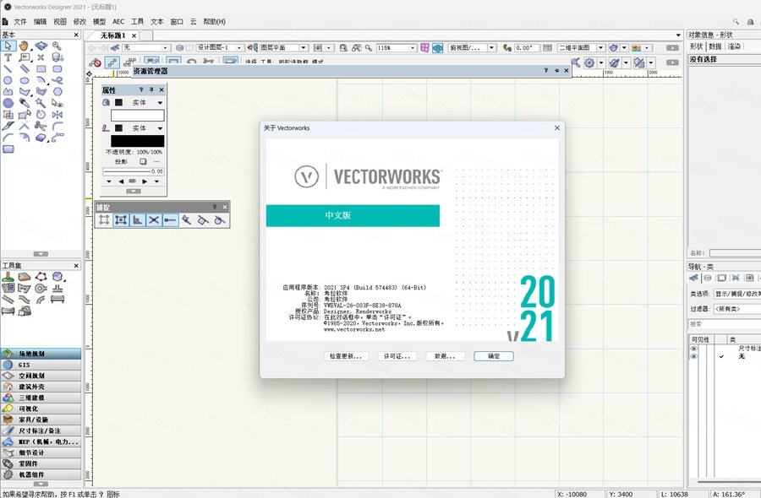Select the Circle tool
The width and height of the screenshot is (761, 498).
(x=8, y=80)
